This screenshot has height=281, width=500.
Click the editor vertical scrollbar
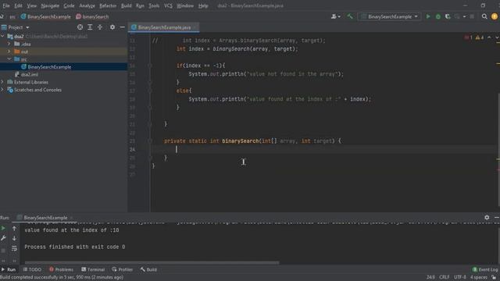pyautogui.click(x=498, y=150)
